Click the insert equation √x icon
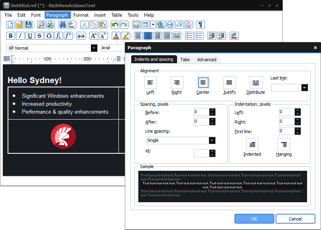 pyautogui.click(x=178, y=25)
